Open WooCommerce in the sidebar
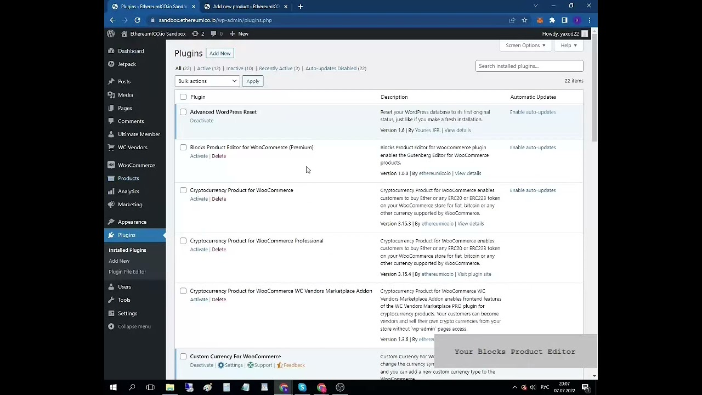The height and width of the screenshot is (395, 702). [136, 165]
